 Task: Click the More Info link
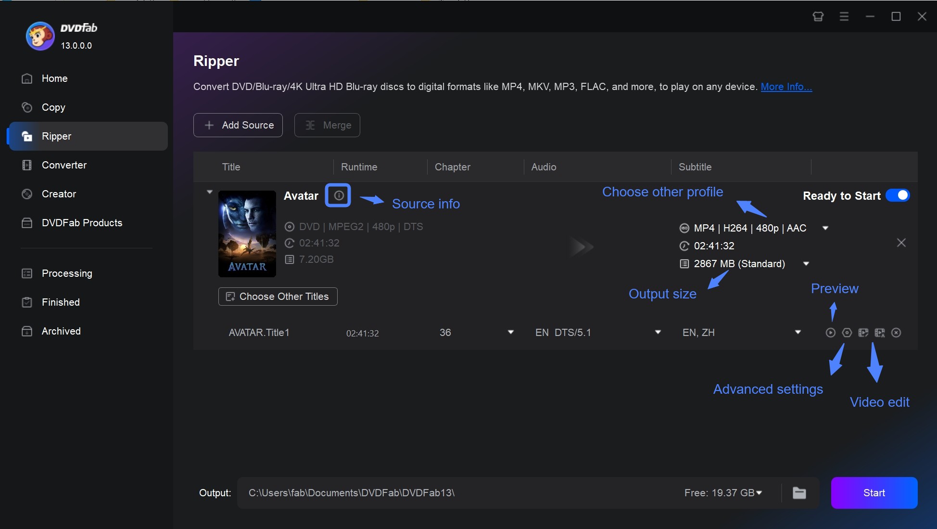(786, 86)
